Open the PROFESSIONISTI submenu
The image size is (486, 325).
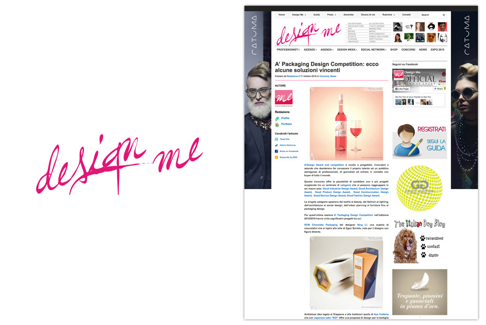(x=288, y=50)
